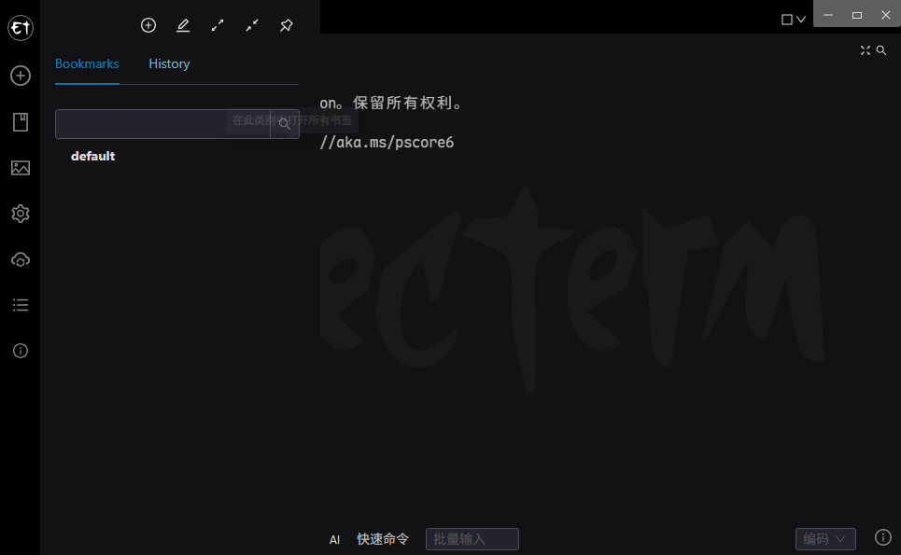Edit bookmarks using the pencil icon
Screen dimensions: 901x555
[x=182, y=25]
